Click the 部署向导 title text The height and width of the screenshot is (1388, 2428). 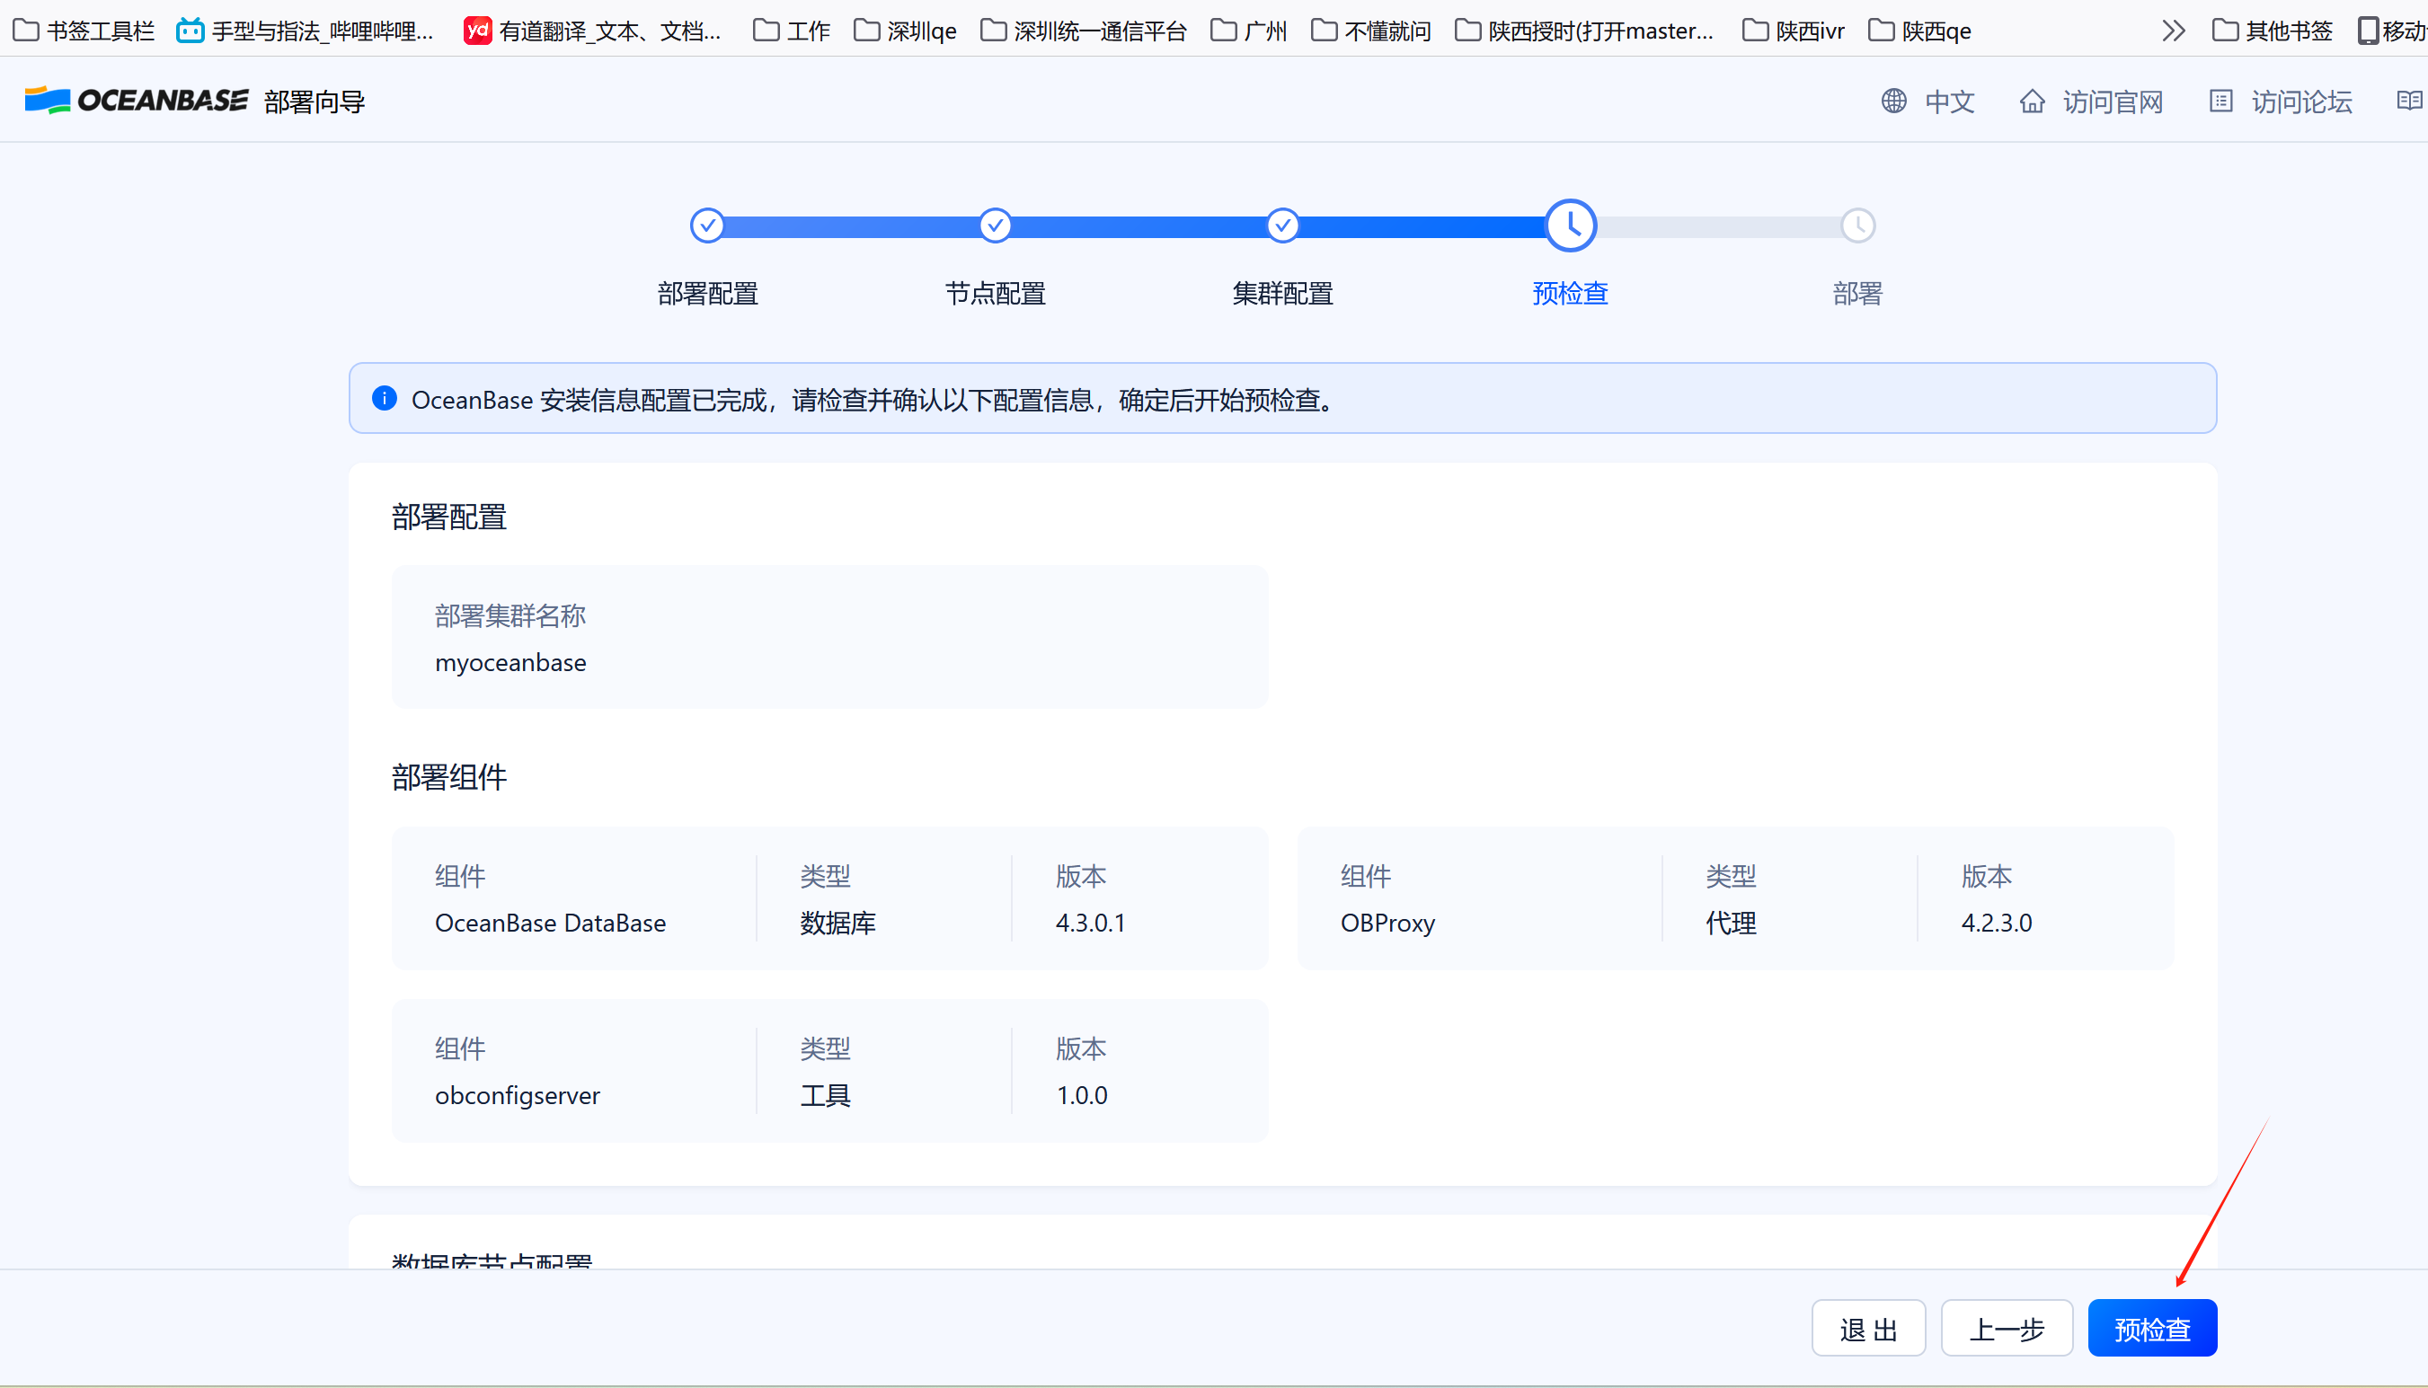click(x=315, y=101)
